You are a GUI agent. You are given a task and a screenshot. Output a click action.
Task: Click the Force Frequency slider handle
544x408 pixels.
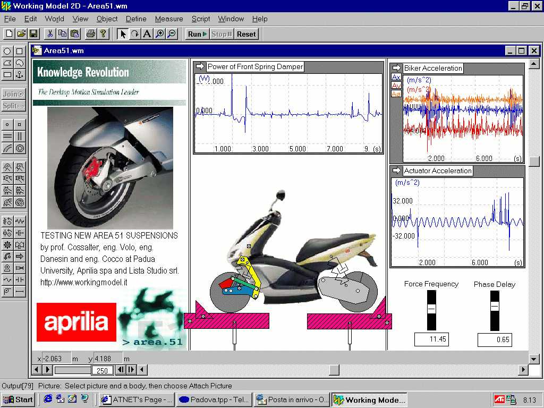[x=431, y=309]
